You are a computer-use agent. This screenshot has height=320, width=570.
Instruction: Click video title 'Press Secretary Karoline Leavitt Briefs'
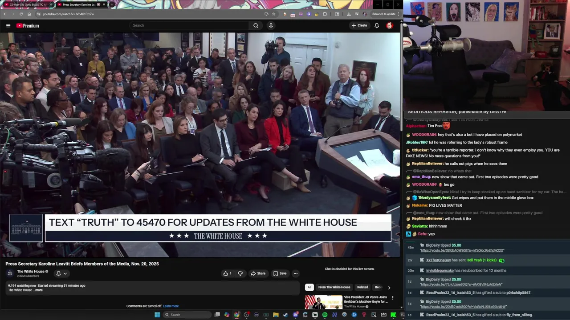tap(82, 264)
